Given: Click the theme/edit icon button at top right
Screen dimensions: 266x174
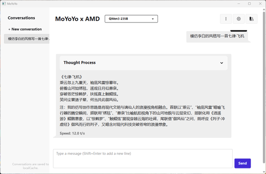Looking at the screenshot, I should point(251,19).
